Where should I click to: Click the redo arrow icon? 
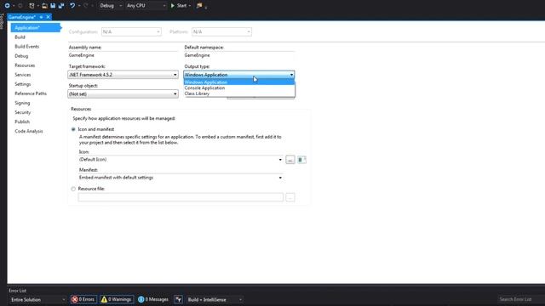coord(86,6)
